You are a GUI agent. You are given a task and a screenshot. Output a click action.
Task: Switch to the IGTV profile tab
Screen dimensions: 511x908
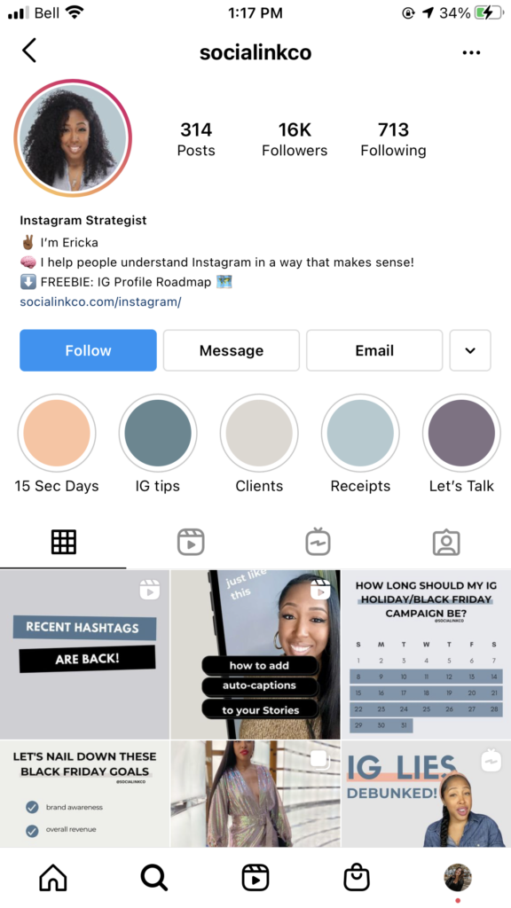318,542
